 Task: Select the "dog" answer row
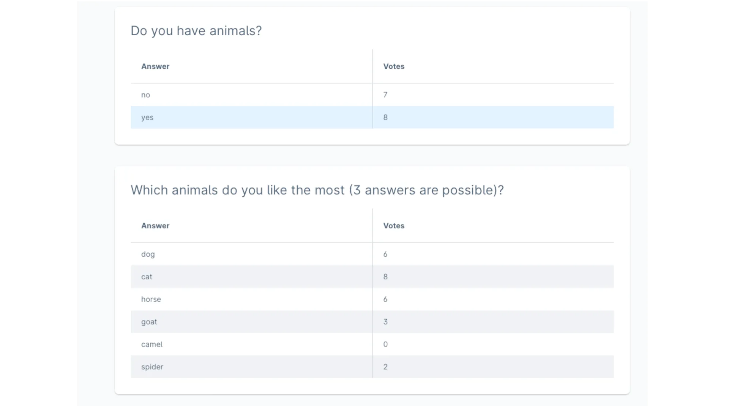tap(251, 254)
